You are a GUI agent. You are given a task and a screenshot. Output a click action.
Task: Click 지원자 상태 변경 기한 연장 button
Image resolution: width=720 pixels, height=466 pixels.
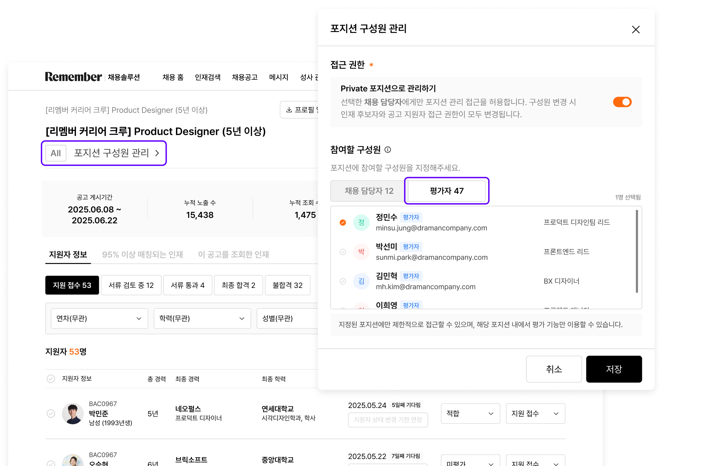388,420
